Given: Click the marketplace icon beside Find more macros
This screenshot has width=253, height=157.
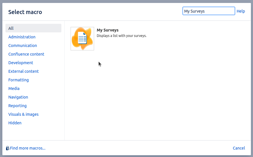Looking at the screenshot, I should pyautogui.click(x=7, y=148).
